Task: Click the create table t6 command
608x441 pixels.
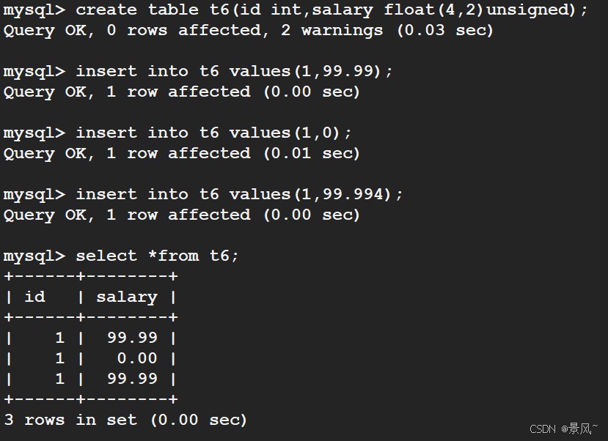Action: click(332, 10)
